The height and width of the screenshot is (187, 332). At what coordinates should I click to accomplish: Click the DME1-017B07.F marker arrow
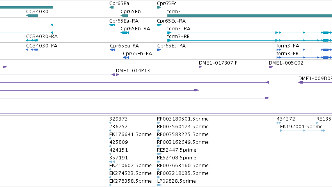(200, 67)
